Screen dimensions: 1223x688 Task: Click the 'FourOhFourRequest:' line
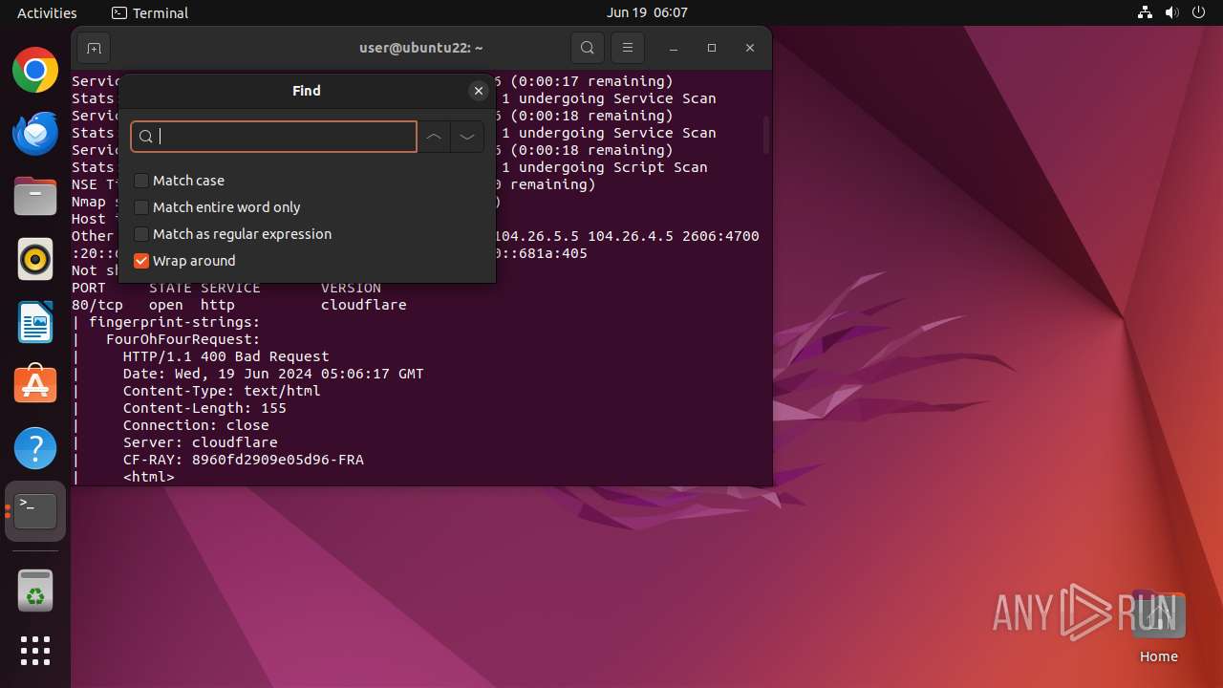(183, 339)
